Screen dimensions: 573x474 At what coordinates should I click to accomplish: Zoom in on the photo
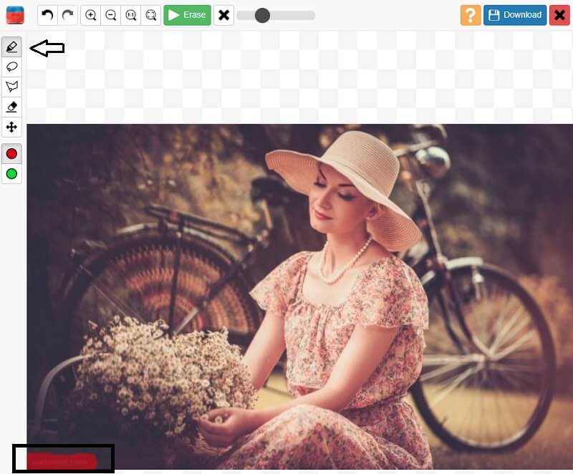point(92,14)
